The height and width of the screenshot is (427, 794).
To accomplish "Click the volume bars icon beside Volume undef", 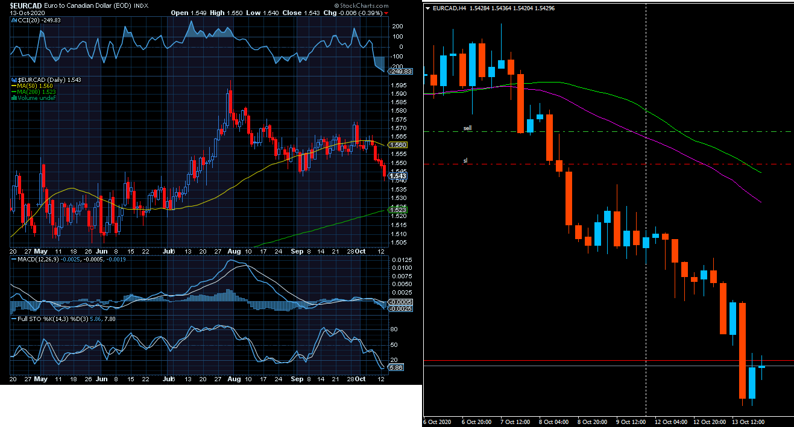I will [14, 98].
